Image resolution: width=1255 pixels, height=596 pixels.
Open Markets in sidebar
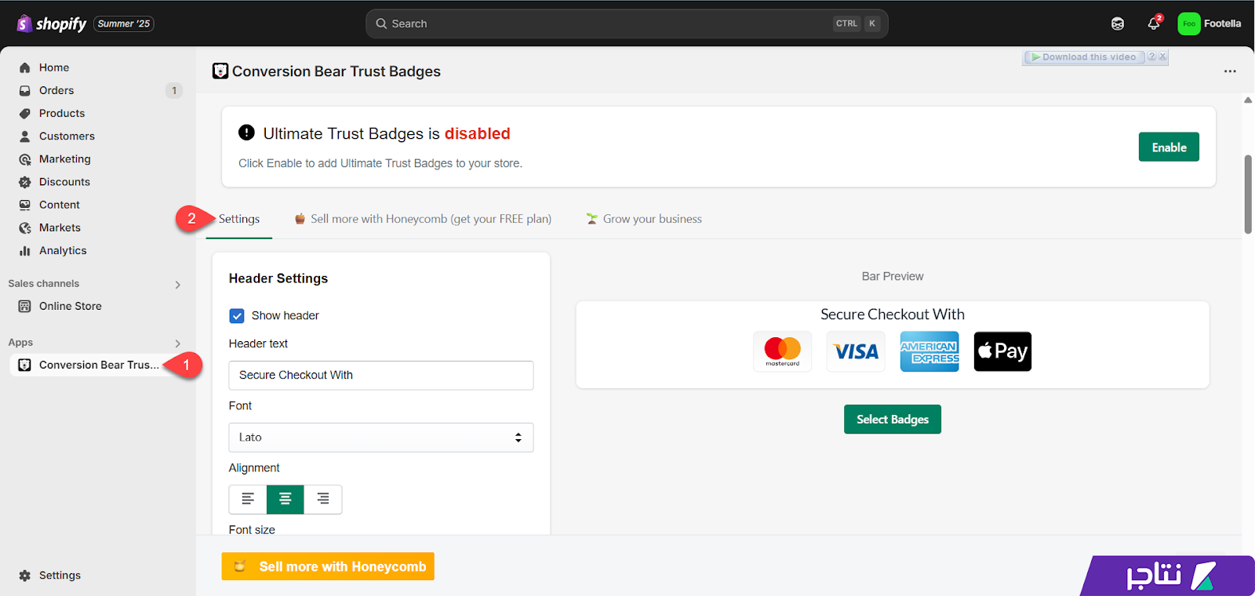(x=60, y=227)
